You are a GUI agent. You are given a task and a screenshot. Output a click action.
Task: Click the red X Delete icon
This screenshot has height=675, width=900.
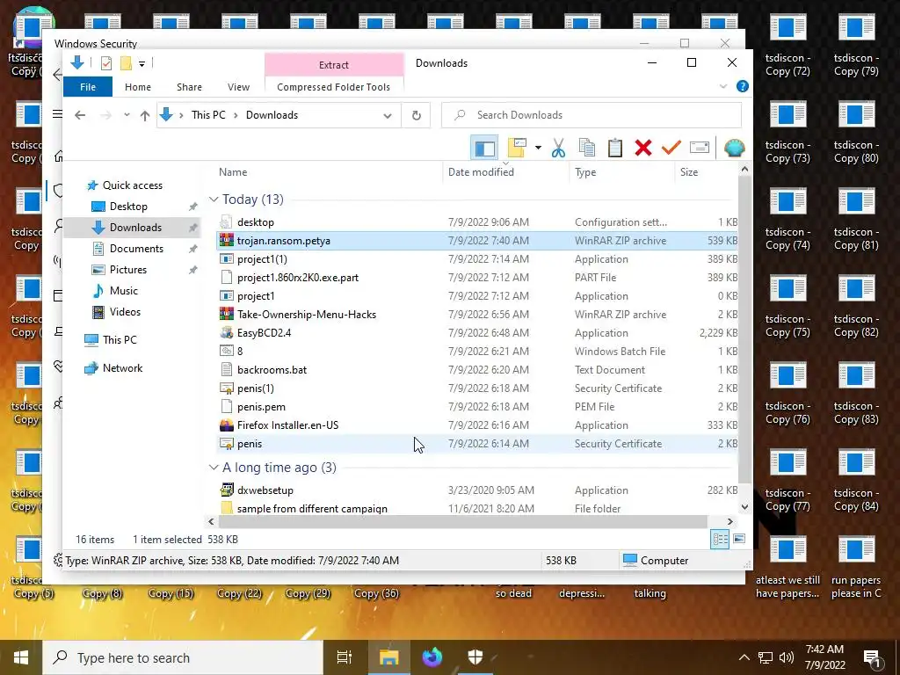(x=642, y=148)
